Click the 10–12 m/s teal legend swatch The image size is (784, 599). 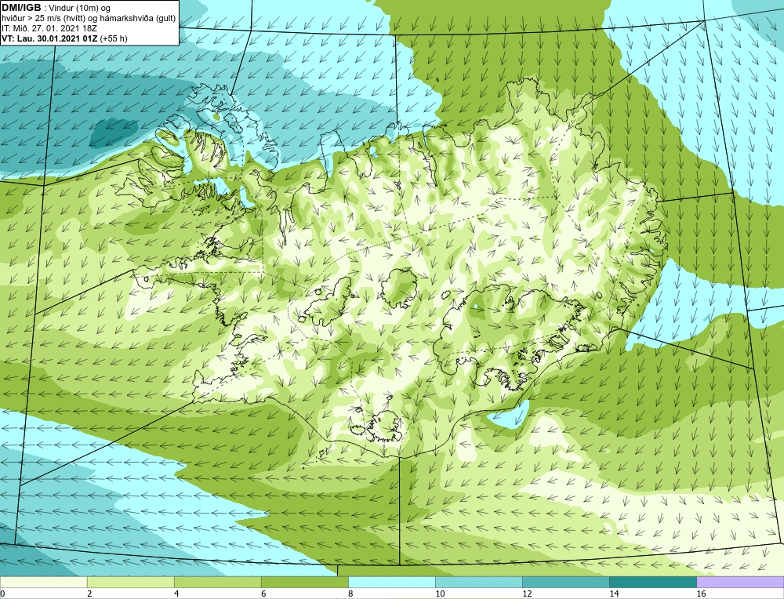coord(478,582)
